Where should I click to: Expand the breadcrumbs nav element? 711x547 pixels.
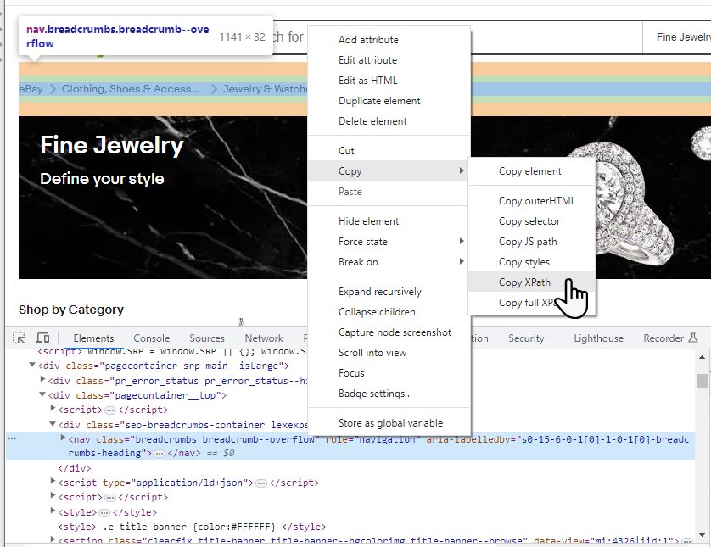63,439
